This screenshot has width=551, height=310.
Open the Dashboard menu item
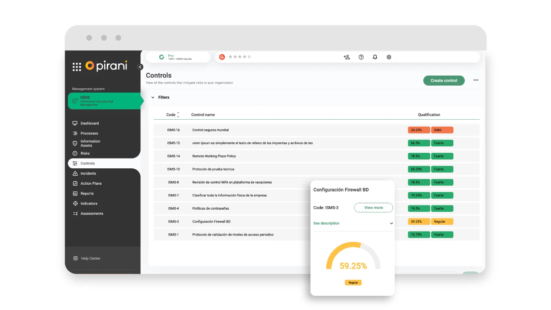click(90, 123)
